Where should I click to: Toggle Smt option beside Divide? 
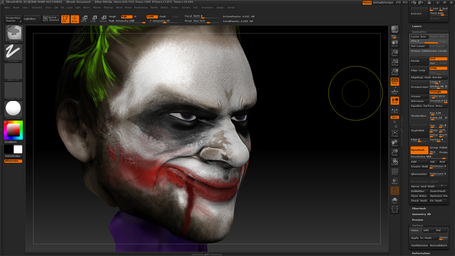[x=438, y=59]
